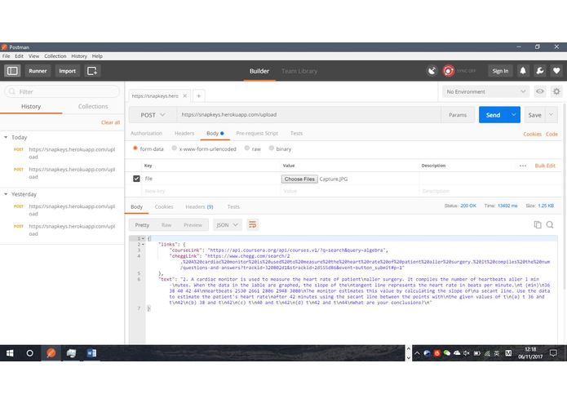The width and height of the screenshot is (567, 403).
Task: Select the binary body type
Action: coord(271,148)
